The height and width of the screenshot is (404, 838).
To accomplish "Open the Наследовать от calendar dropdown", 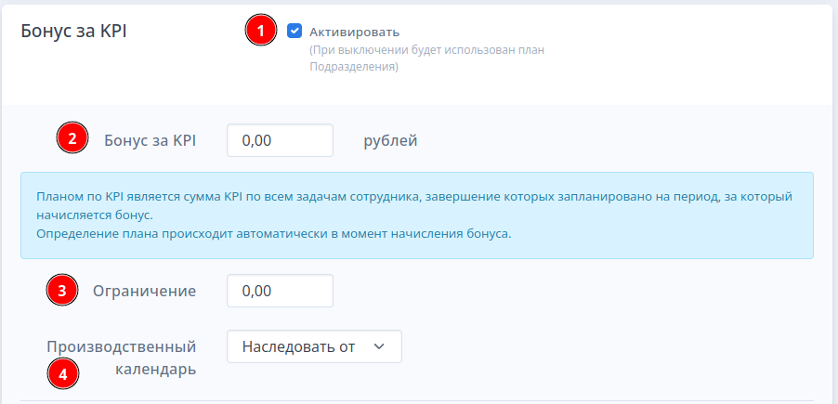I will [314, 346].
